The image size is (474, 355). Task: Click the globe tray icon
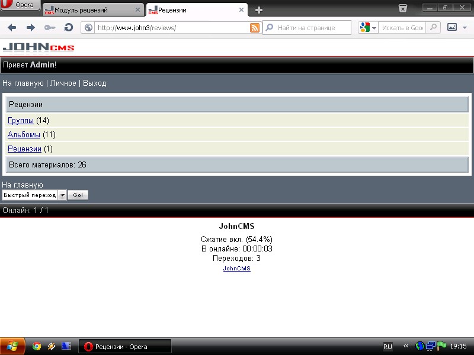[x=419, y=346]
